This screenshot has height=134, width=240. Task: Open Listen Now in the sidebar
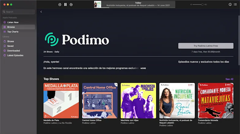coord(18,22)
